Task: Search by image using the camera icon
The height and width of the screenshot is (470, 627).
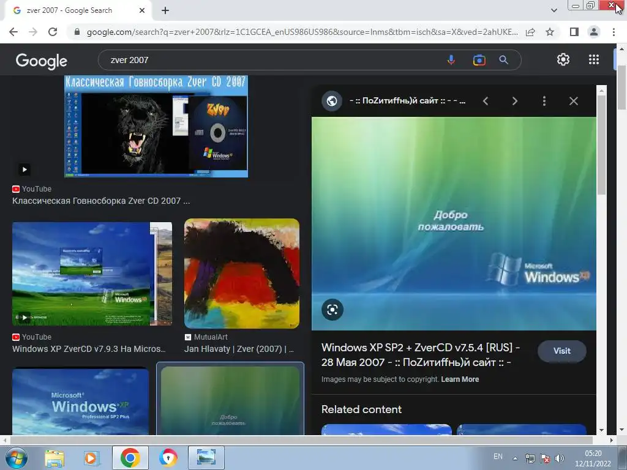Action: click(x=479, y=60)
